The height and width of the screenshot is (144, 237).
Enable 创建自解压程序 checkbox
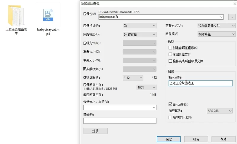(170, 48)
